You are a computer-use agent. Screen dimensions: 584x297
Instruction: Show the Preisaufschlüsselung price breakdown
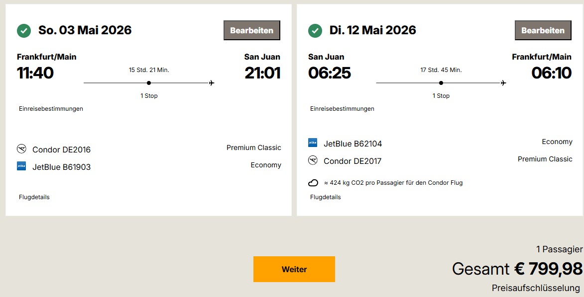[x=536, y=288]
